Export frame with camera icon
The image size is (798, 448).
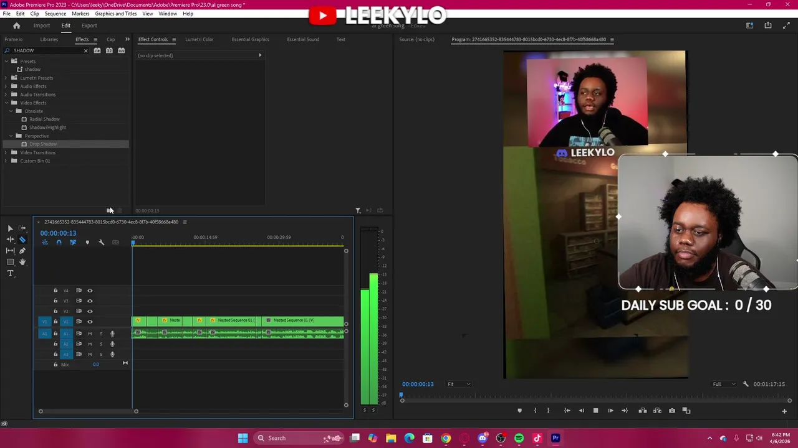coord(671,411)
